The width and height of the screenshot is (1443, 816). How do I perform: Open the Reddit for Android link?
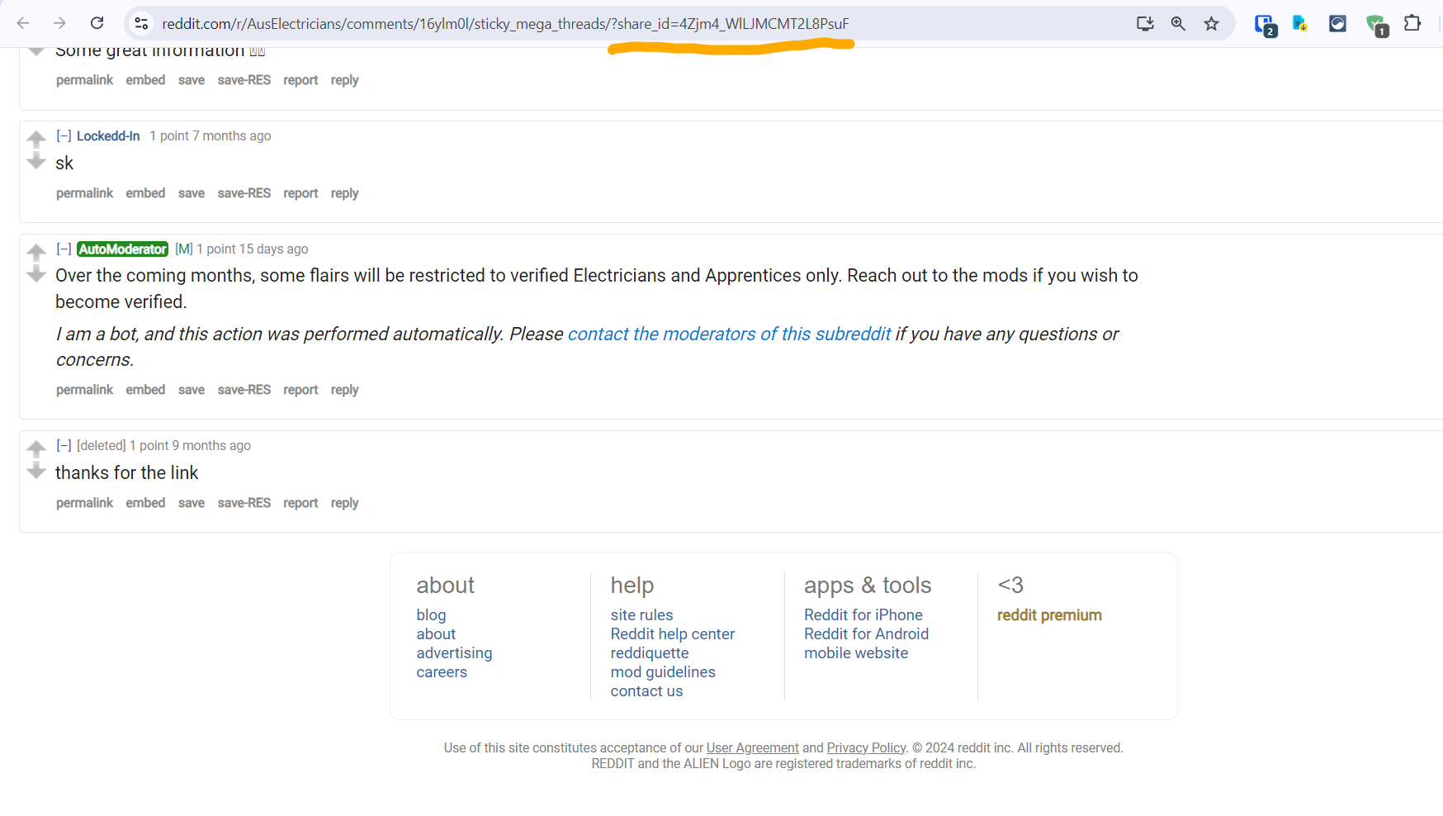click(866, 633)
